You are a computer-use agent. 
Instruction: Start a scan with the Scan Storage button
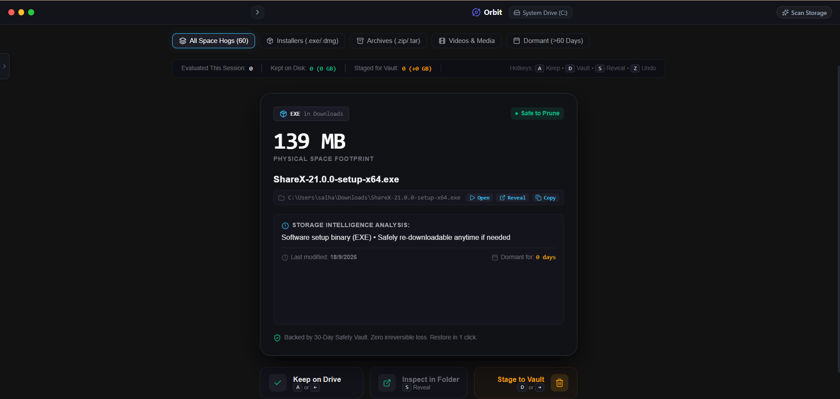tap(805, 13)
